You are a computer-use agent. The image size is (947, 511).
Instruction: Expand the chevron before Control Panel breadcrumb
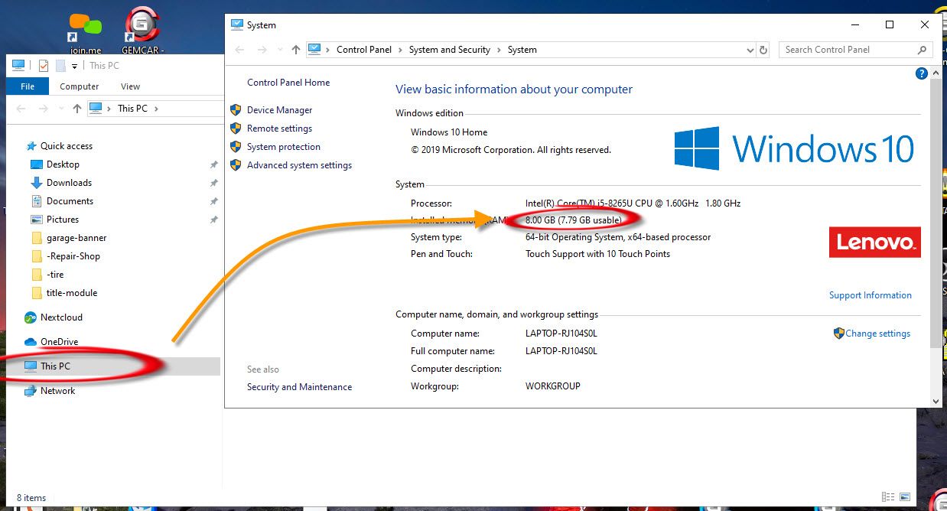(328, 50)
